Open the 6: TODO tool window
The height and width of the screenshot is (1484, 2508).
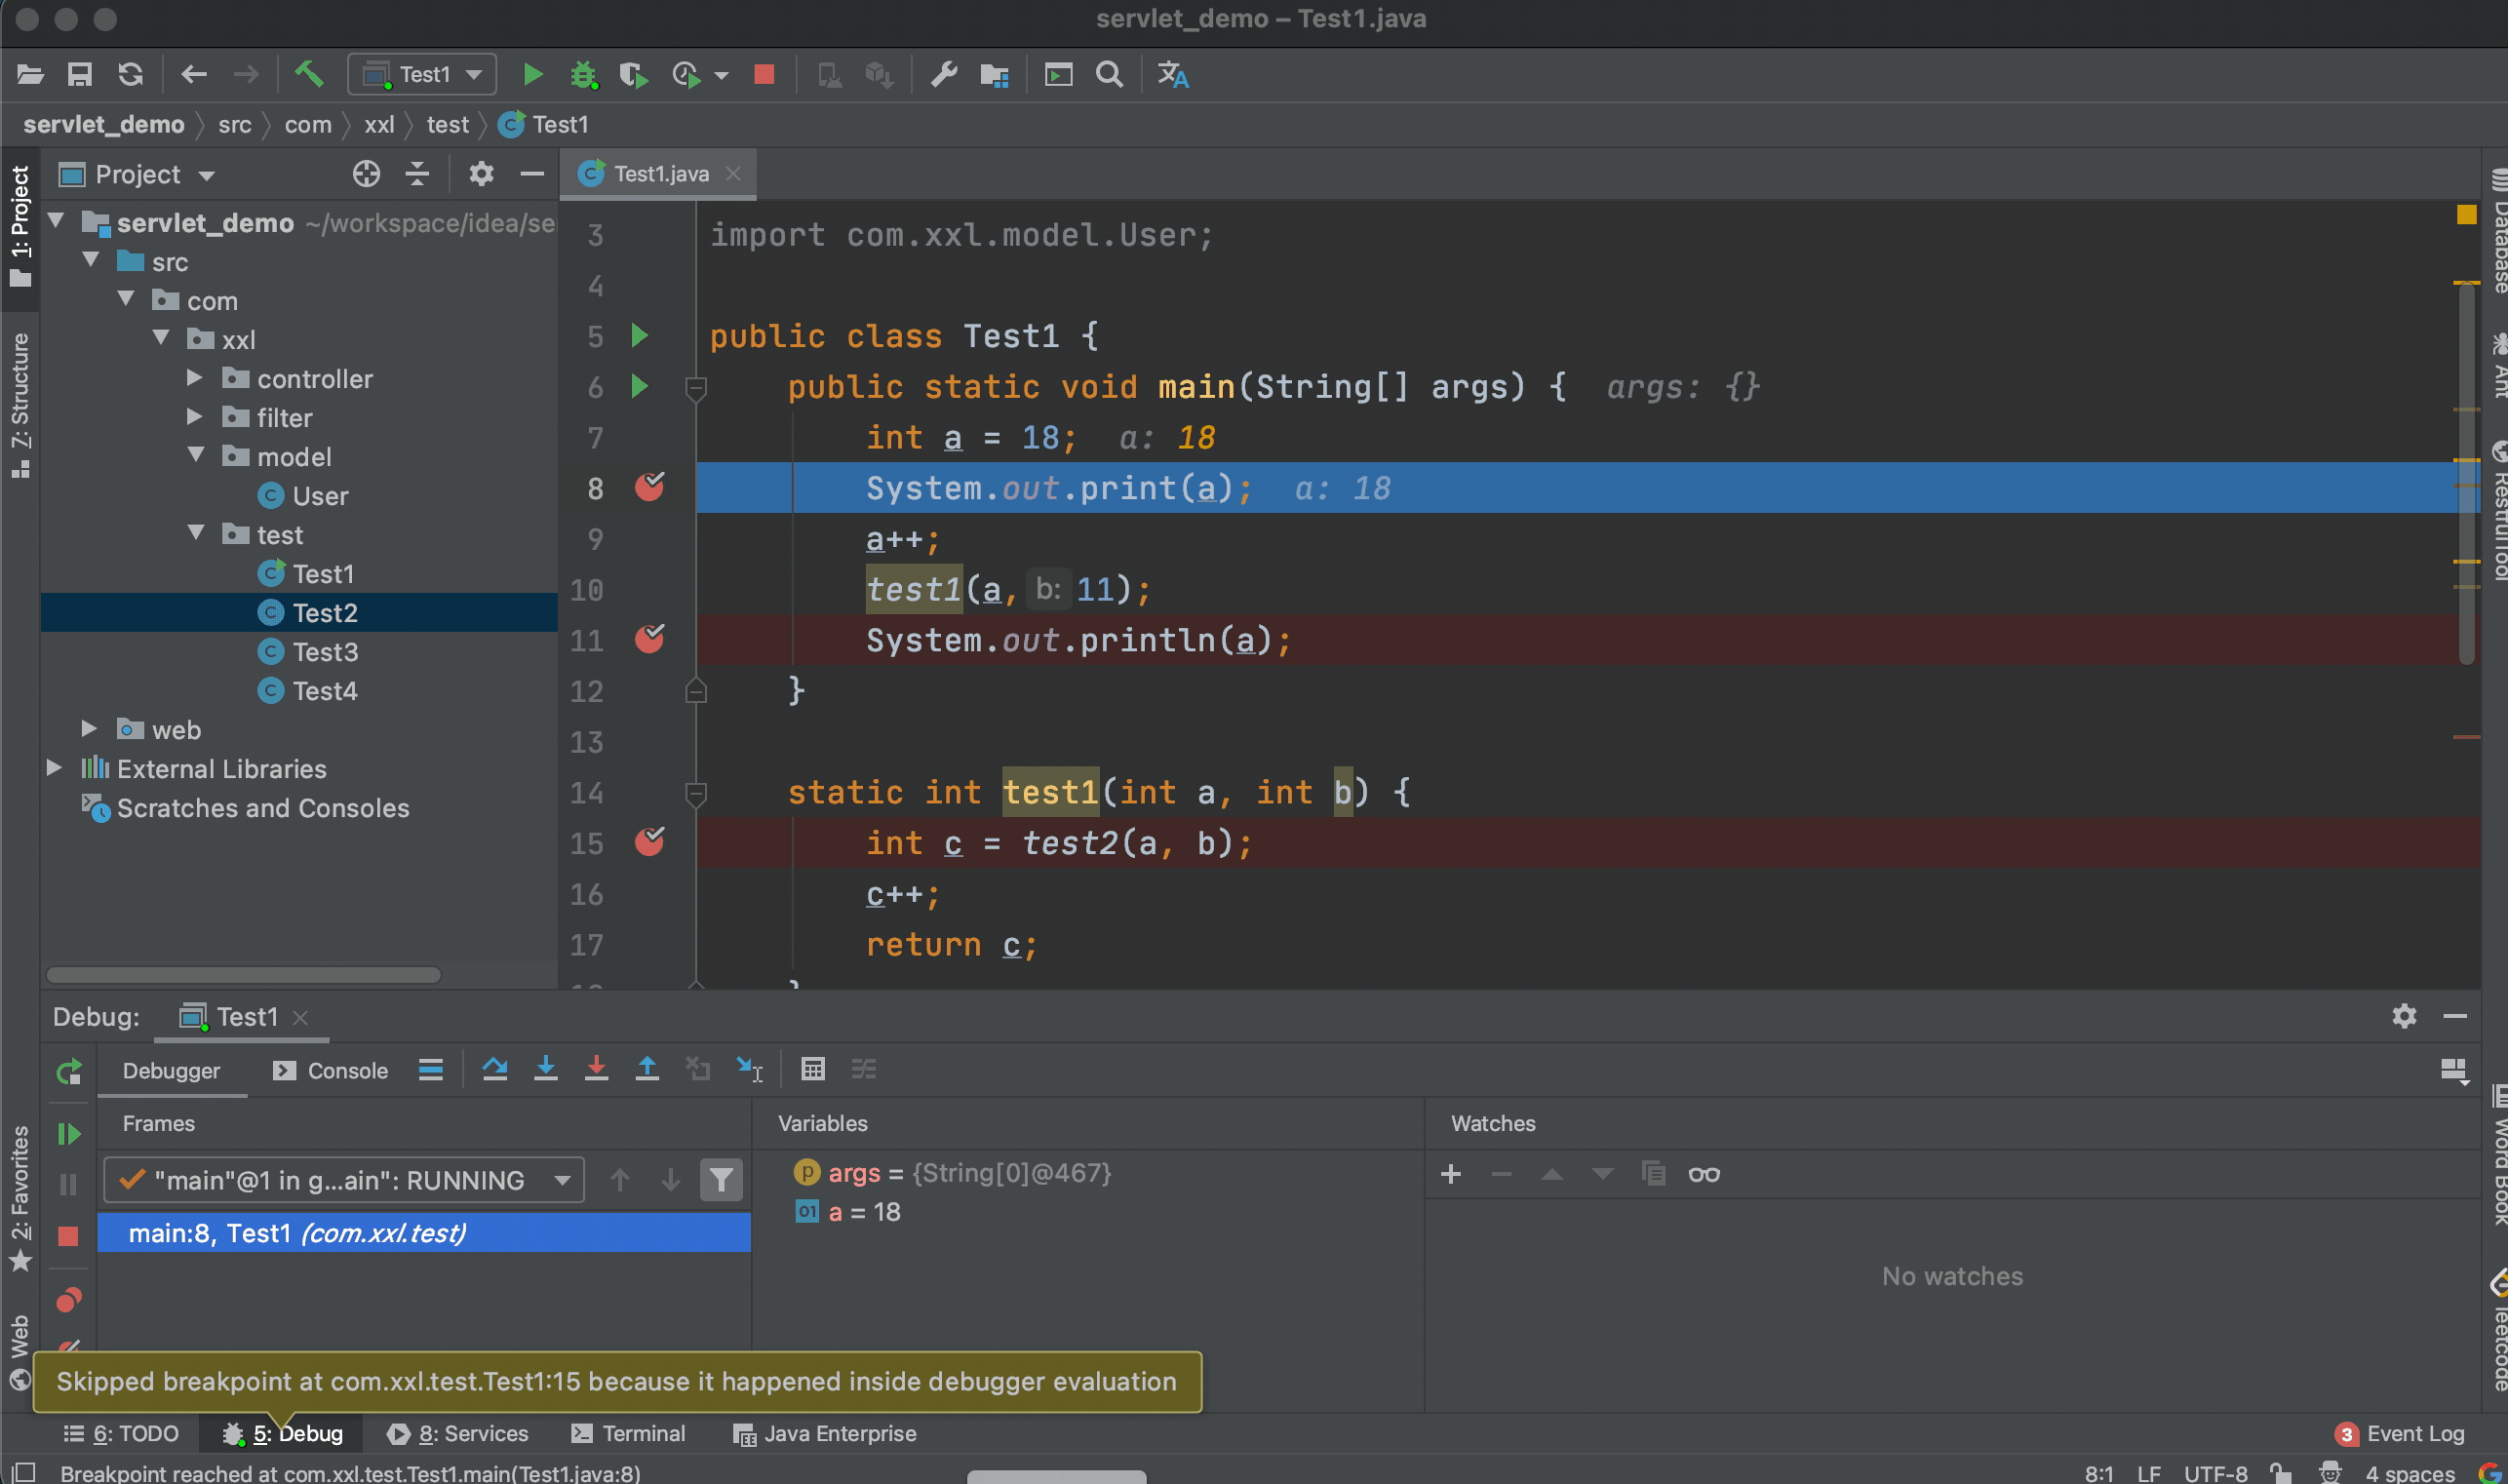point(121,1434)
